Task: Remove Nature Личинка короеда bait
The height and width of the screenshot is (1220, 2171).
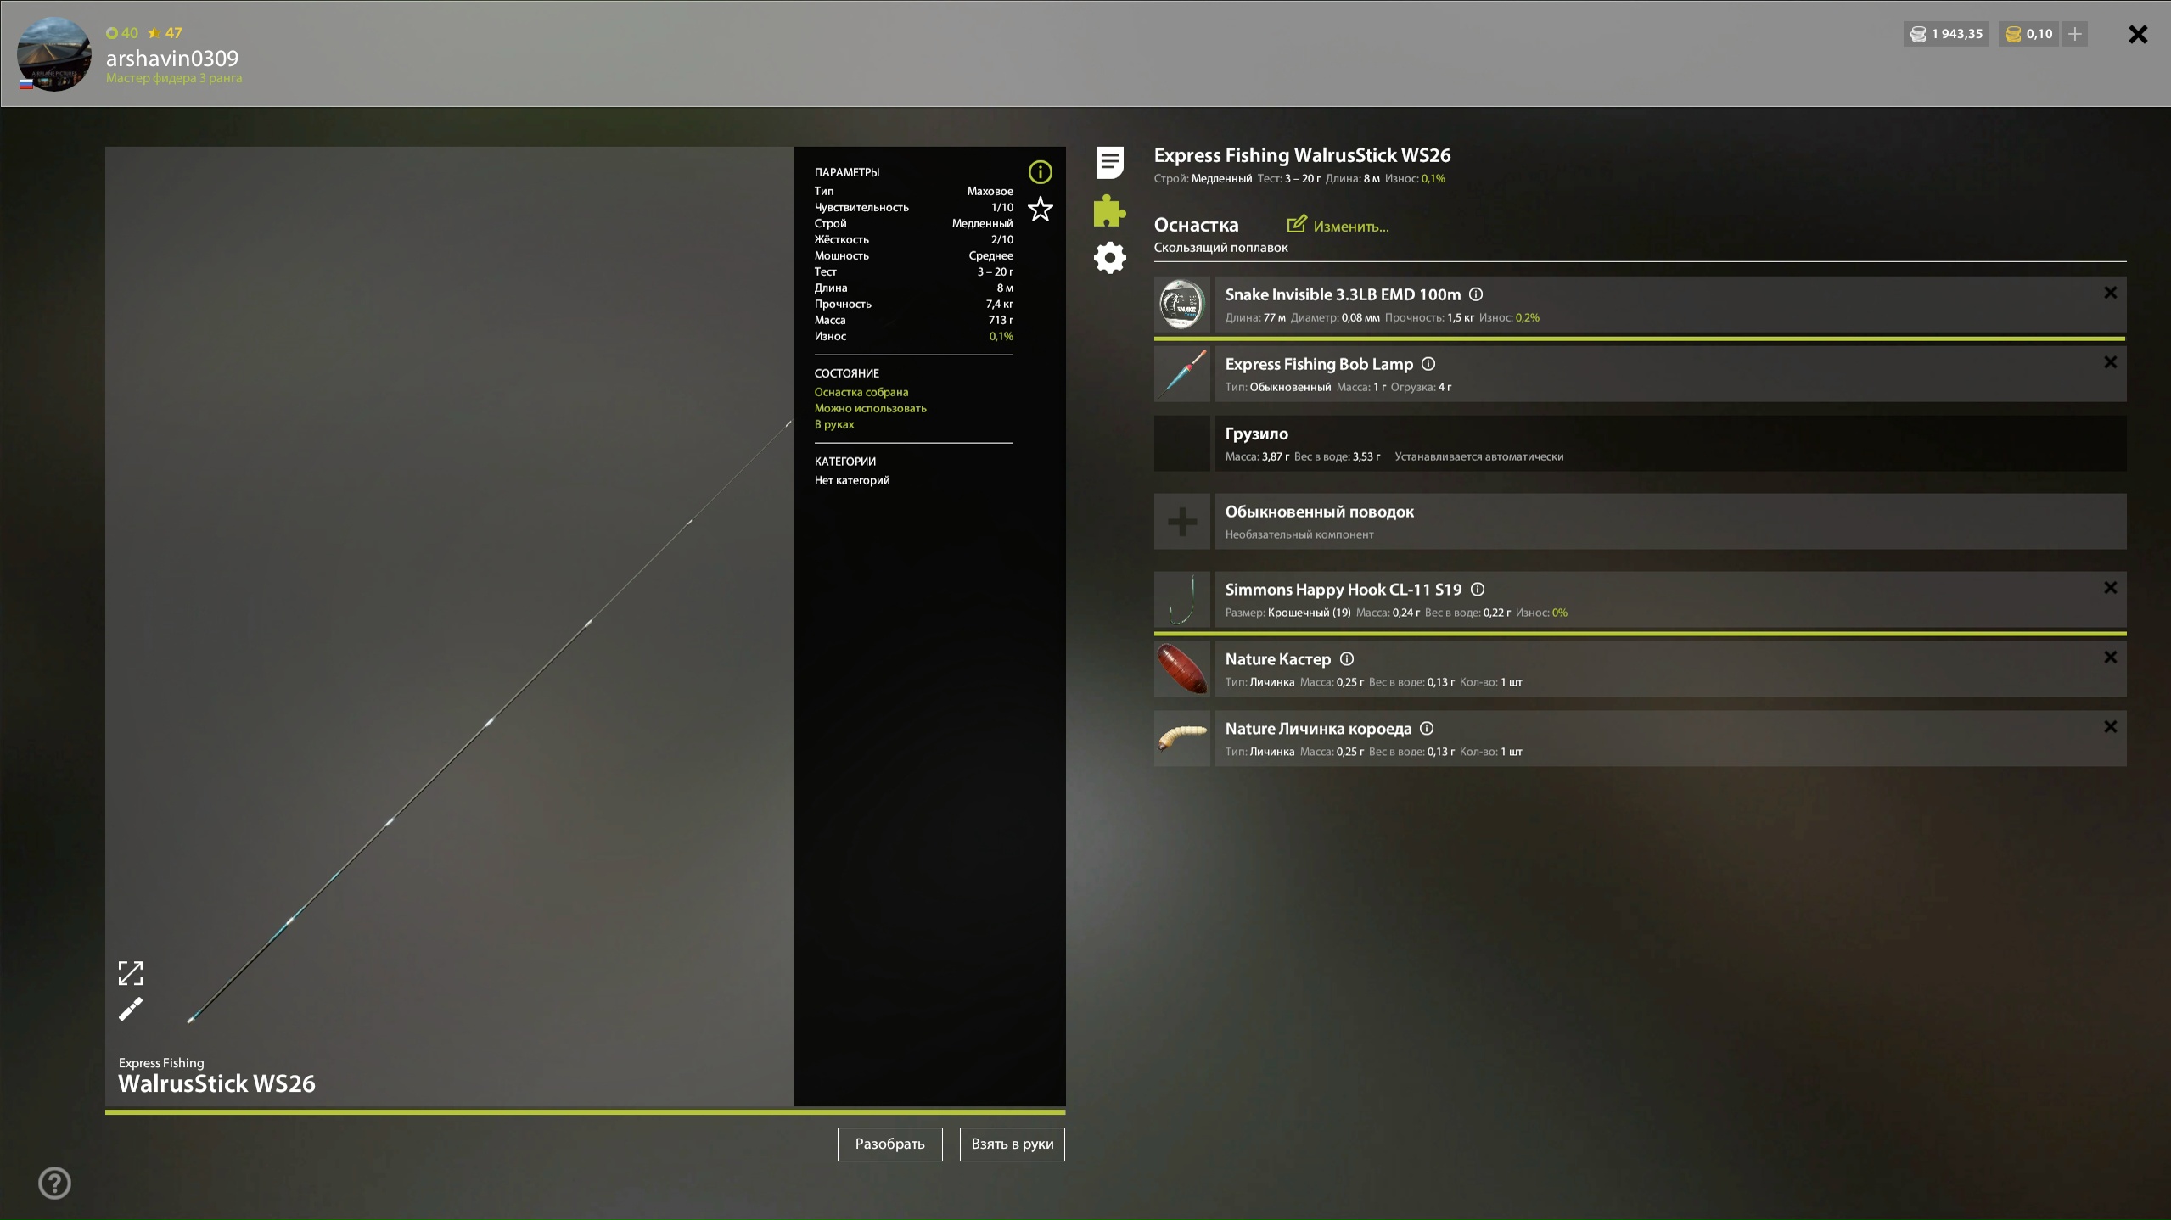Action: (2110, 727)
